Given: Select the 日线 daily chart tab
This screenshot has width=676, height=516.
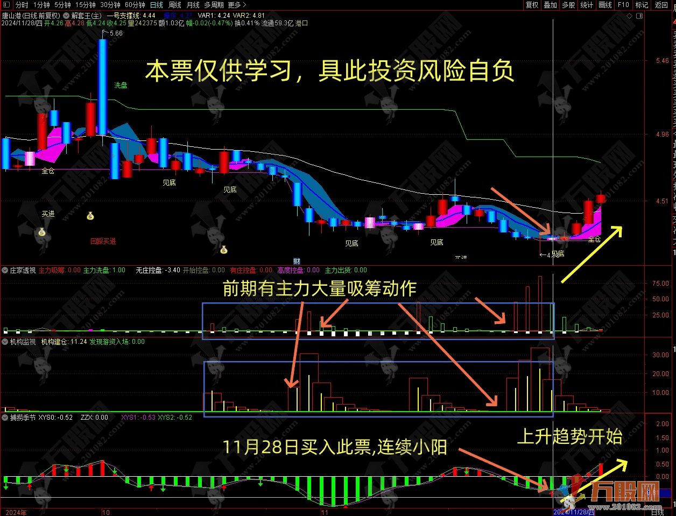Looking at the screenshot, I should pyautogui.click(x=156, y=5).
